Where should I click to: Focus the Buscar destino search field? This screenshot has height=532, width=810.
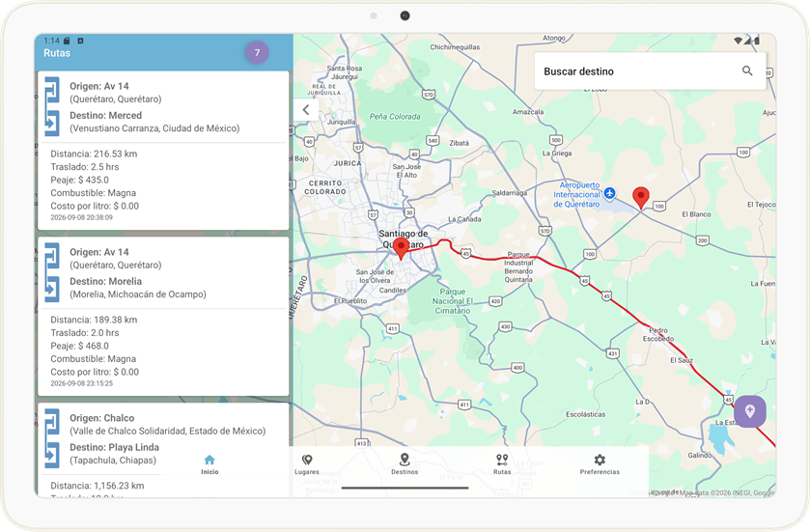click(650, 71)
